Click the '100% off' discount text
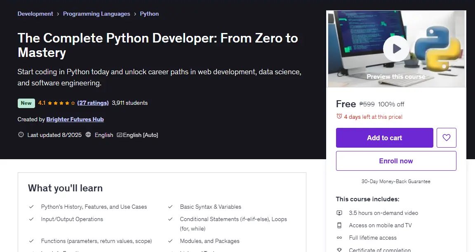 click(x=391, y=104)
